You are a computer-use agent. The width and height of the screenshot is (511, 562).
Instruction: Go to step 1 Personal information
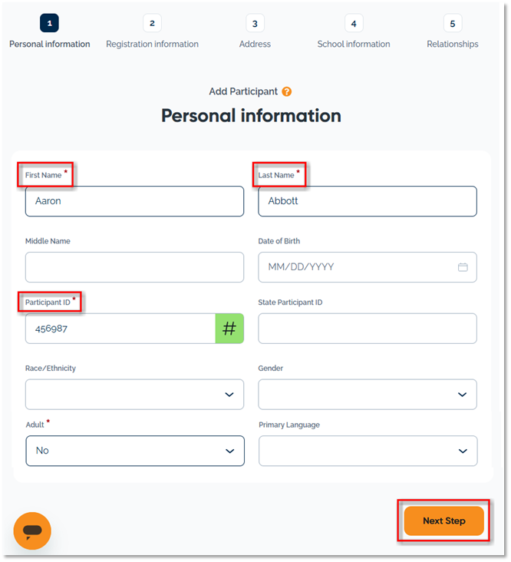[50, 24]
